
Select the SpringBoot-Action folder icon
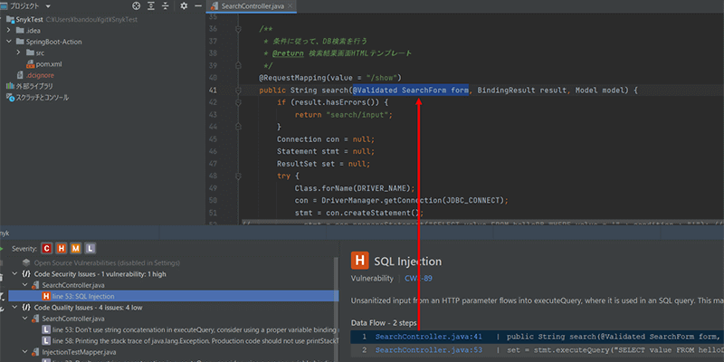[20, 42]
